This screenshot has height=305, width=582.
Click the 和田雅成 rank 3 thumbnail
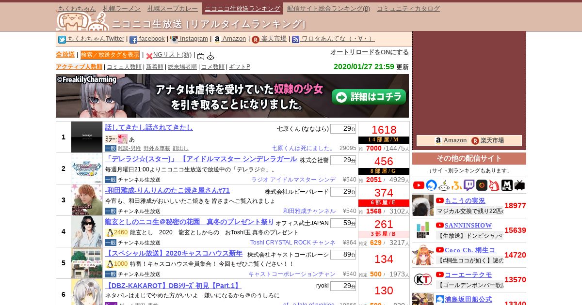point(87,200)
